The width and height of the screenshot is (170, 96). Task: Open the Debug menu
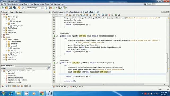(36, 4)
